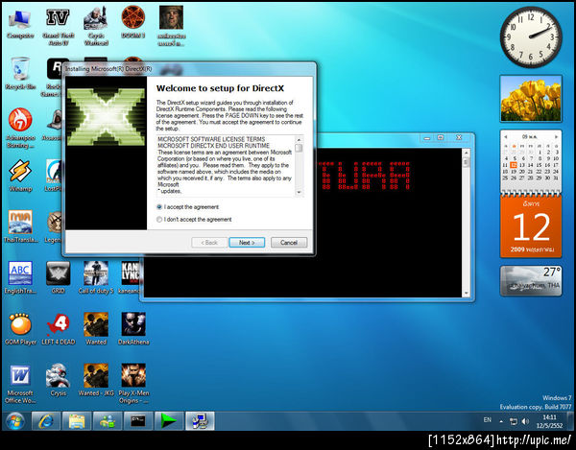Click the disabled Back button

[x=209, y=243]
